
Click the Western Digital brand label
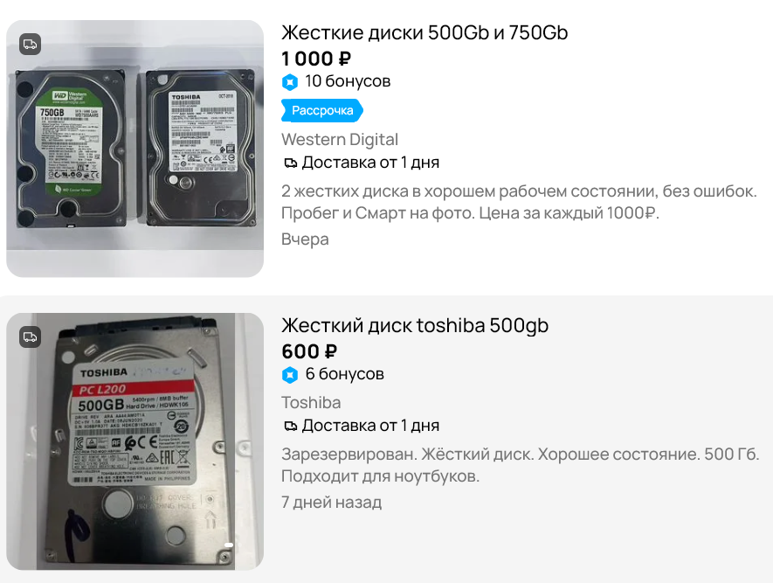coord(340,140)
